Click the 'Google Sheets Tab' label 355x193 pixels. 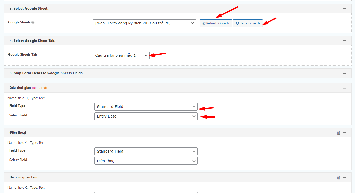22,55
